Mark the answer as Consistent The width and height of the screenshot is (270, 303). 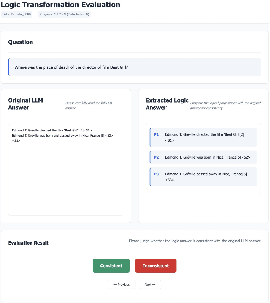click(111, 266)
